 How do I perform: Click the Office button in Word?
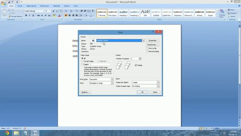(3, 3)
